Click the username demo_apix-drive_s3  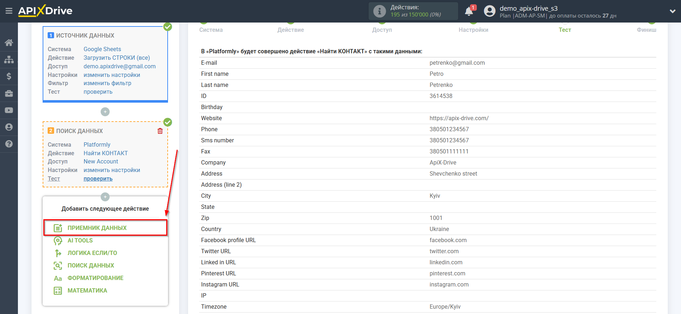(529, 8)
